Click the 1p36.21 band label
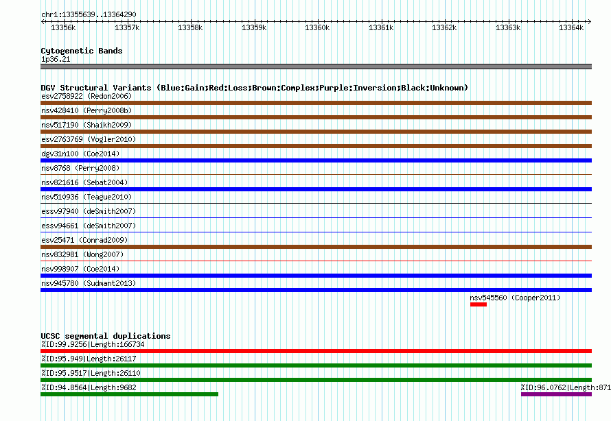Screen dimensions: 611x421 (x=56, y=59)
